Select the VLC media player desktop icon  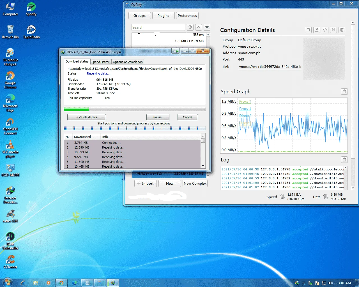10,149
